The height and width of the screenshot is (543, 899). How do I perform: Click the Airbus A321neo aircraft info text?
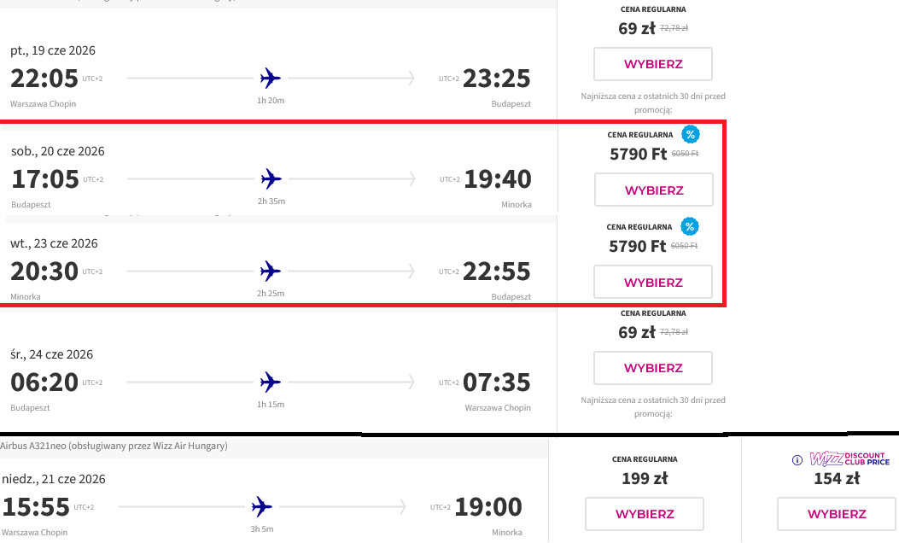[x=114, y=446]
